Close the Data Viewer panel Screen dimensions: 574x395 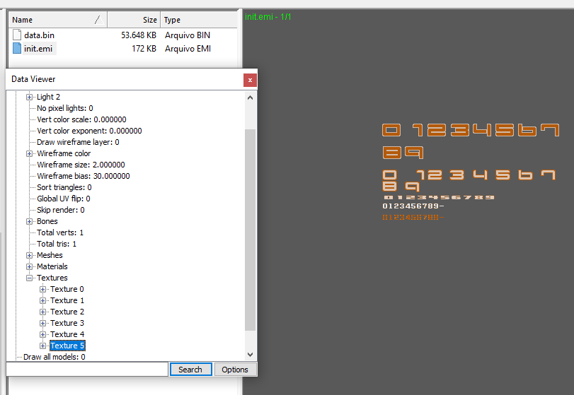pyautogui.click(x=250, y=80)
